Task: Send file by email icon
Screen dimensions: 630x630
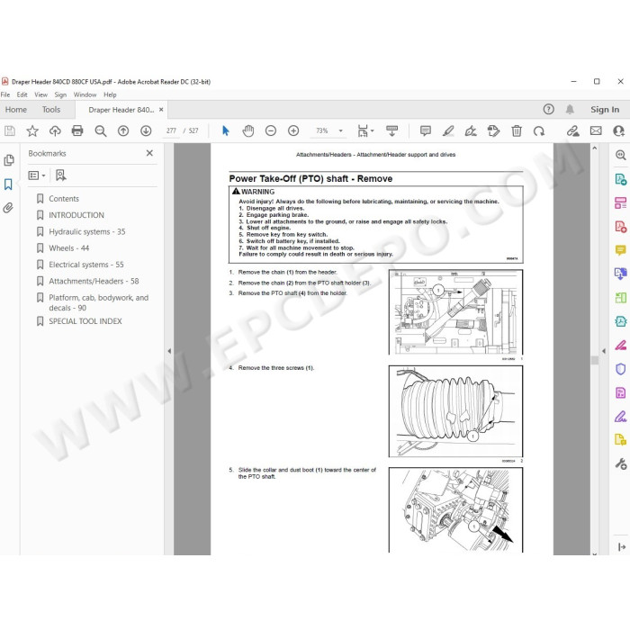Action: (x=596, y=131)
